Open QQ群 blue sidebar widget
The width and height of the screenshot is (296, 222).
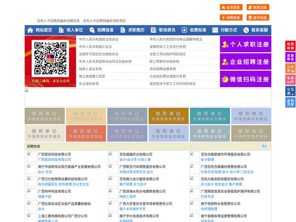point(290,91)
